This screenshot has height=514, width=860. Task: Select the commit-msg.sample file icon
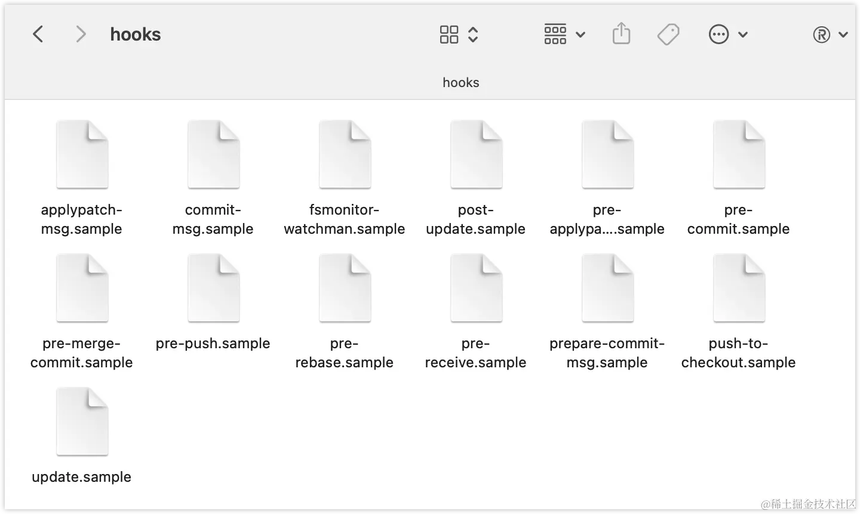tap(214, 154)
